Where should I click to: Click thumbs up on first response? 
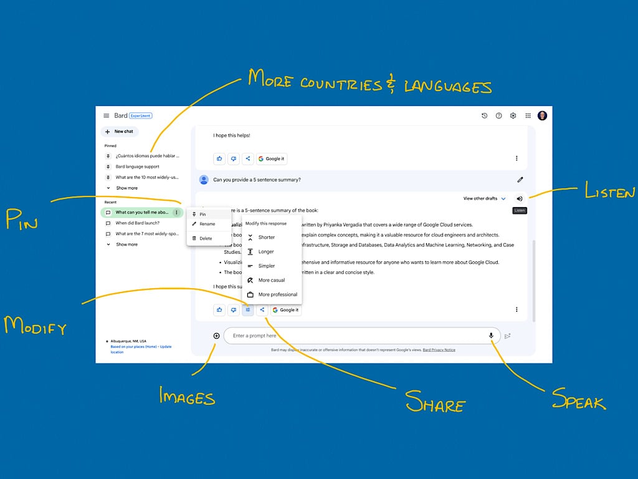tap(219, 158)
